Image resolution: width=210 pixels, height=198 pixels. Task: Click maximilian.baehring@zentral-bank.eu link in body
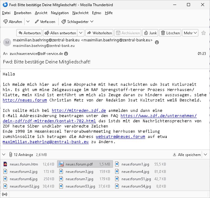pos(45,142)
